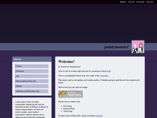Select Directory in the sidebar menu
This screenshot has width=157, height=118.
pyautogui.click(x=32, y=71)
